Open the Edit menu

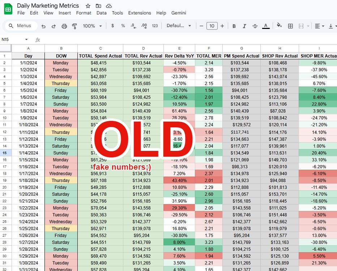click(34, 13)
